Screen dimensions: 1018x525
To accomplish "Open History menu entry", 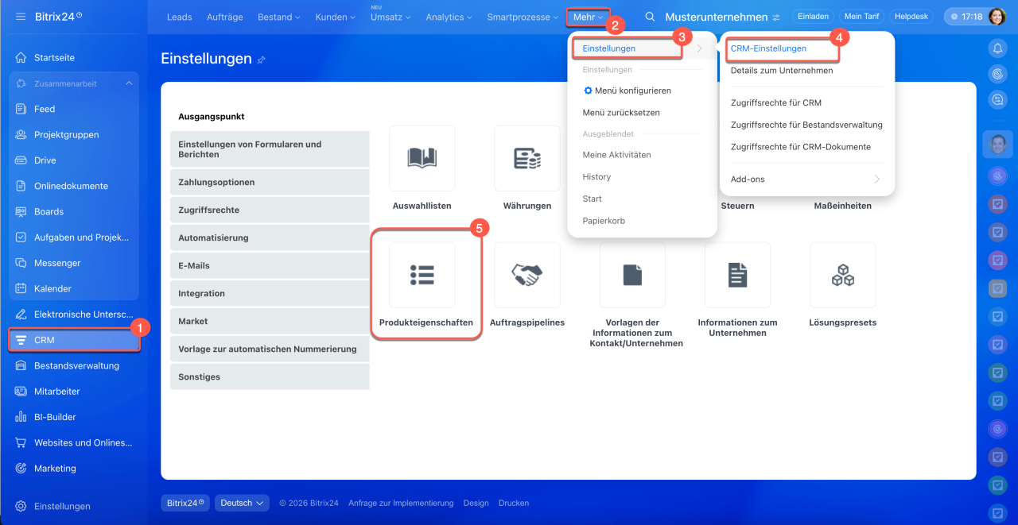I will (596, 177).
